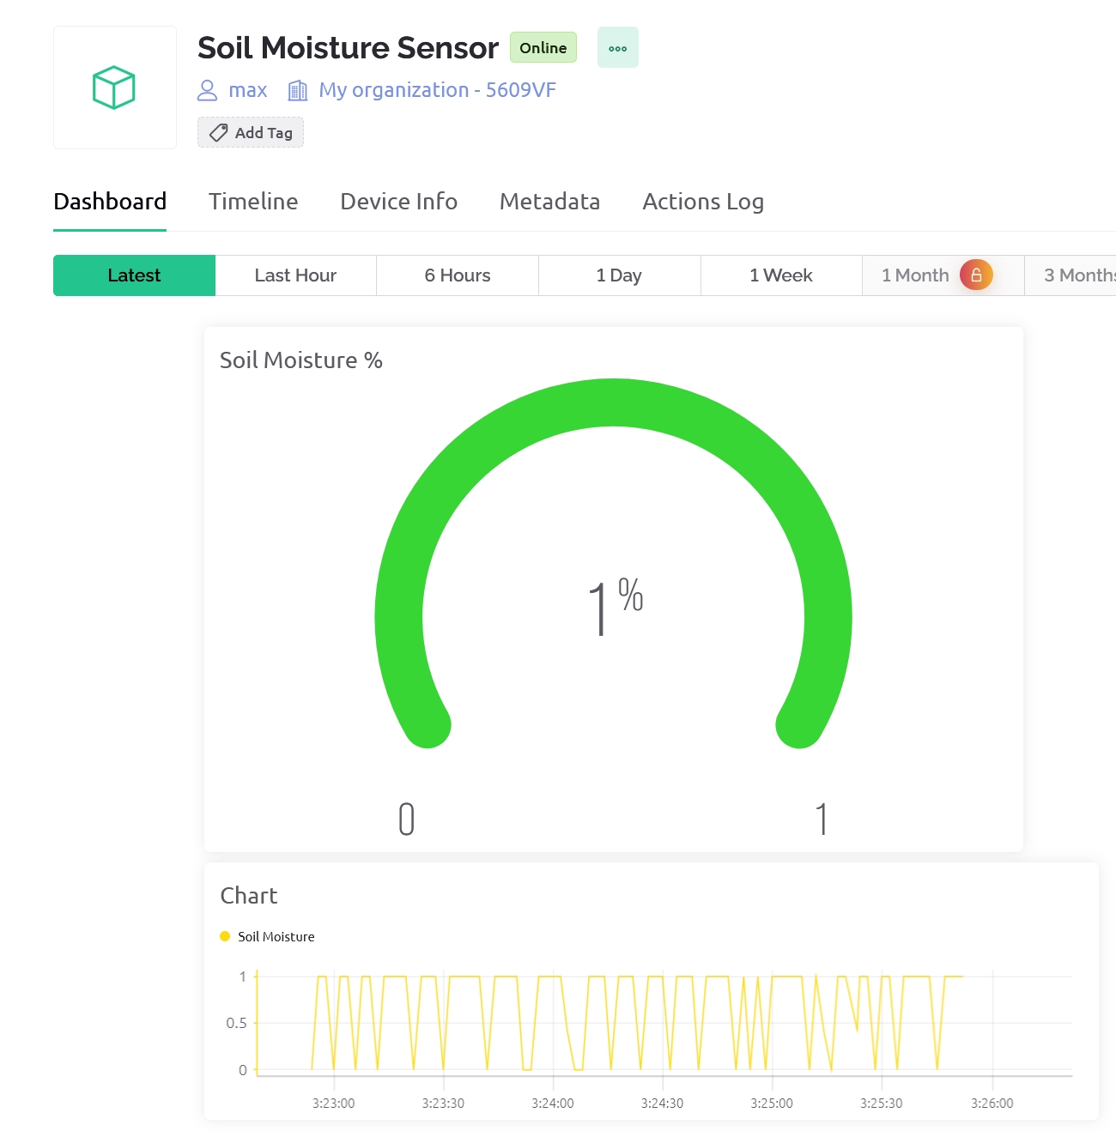The height and width of the screenshot is (1143, 1116).
Task: Click the tag icon in Add Tag
Action: 219,133
